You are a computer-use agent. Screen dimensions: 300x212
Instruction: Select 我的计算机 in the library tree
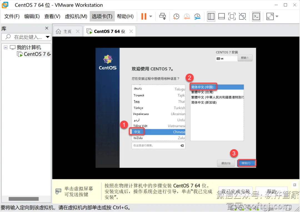pos(29,47)
